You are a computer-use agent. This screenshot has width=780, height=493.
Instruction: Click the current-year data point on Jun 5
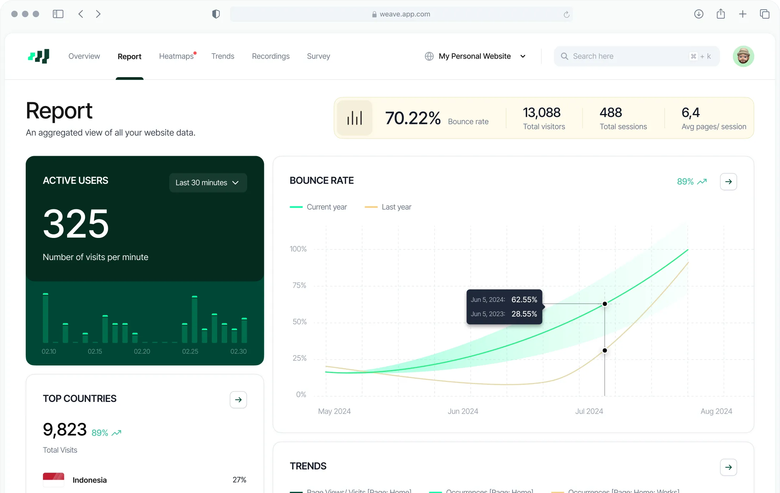[x=605, y=304]
